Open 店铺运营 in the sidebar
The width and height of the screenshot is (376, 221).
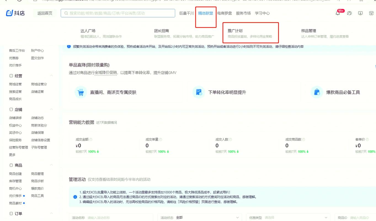37,92
